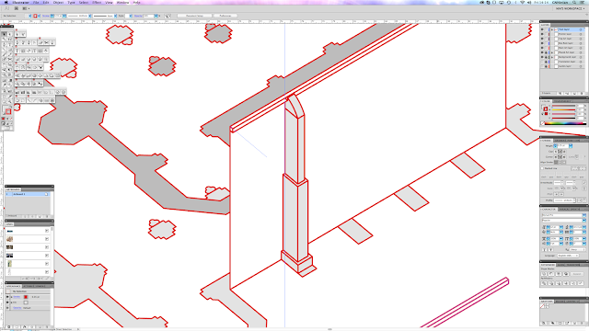
Task: Select the Gradient tool
Action: coord(10,80)
